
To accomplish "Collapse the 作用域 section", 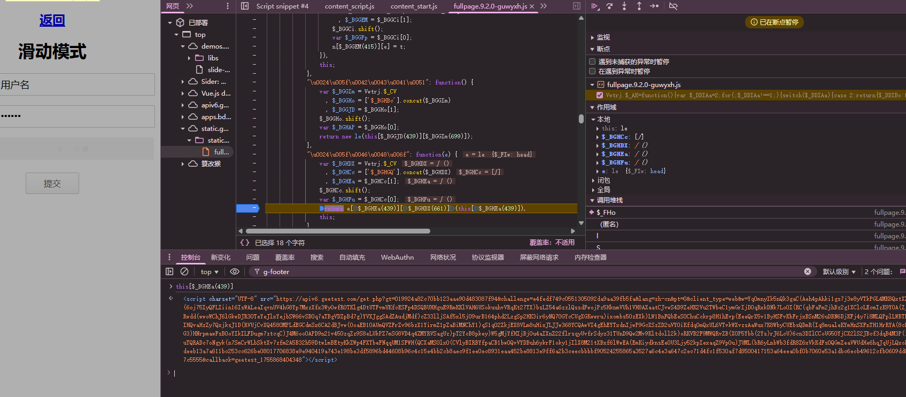I will (592, 107).
